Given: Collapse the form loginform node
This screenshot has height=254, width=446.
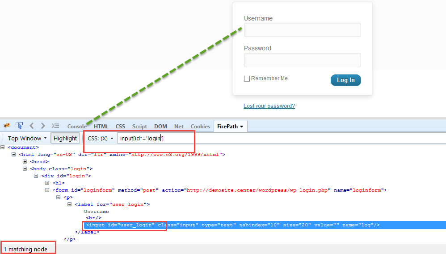Looking at the screenshot, I should coord(47,190).
